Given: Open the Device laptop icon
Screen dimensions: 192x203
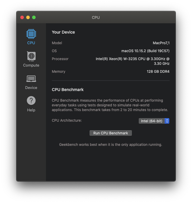Looking at the screenshot, I should click(31, 79).
